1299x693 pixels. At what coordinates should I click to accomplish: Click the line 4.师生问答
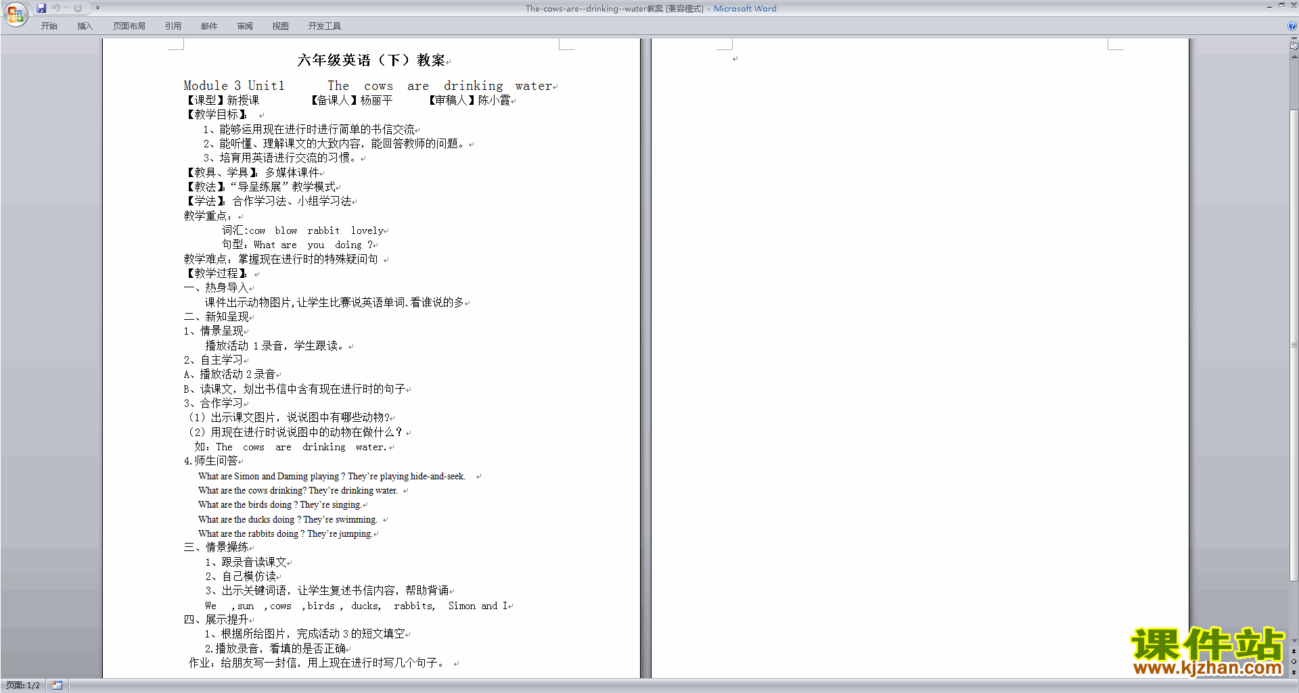pyautogui.click(x=211, y=460)
